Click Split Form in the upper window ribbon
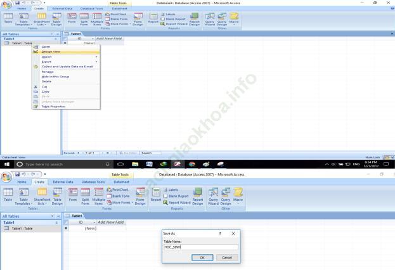This screenshot has height=270, width=395. (x=84, y=20)
